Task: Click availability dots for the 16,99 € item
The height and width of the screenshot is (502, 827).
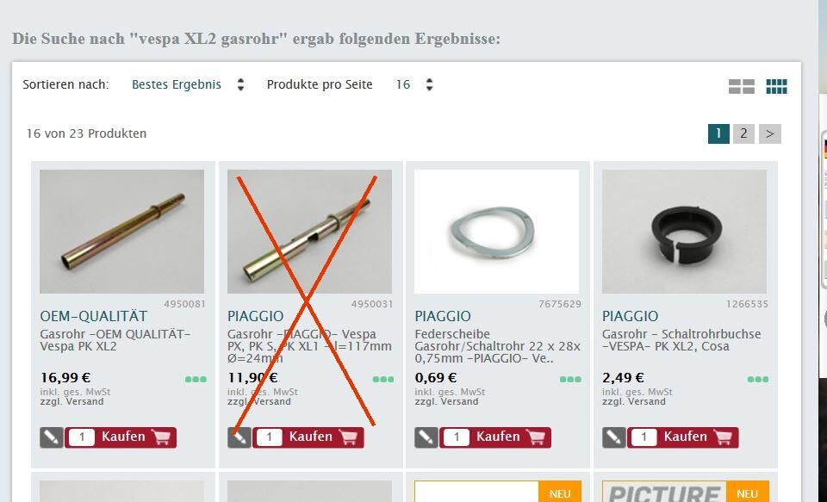Action: [196, 379]
